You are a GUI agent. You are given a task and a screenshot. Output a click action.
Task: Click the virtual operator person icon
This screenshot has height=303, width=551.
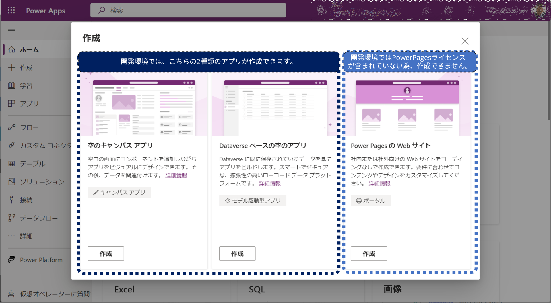(x=11, y=294)
